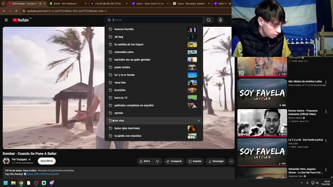Select the 'lorenzo fiorotto' search suggestion
Image resolution: width=333 pixels, height=187 pixels.
pos(154,29)
